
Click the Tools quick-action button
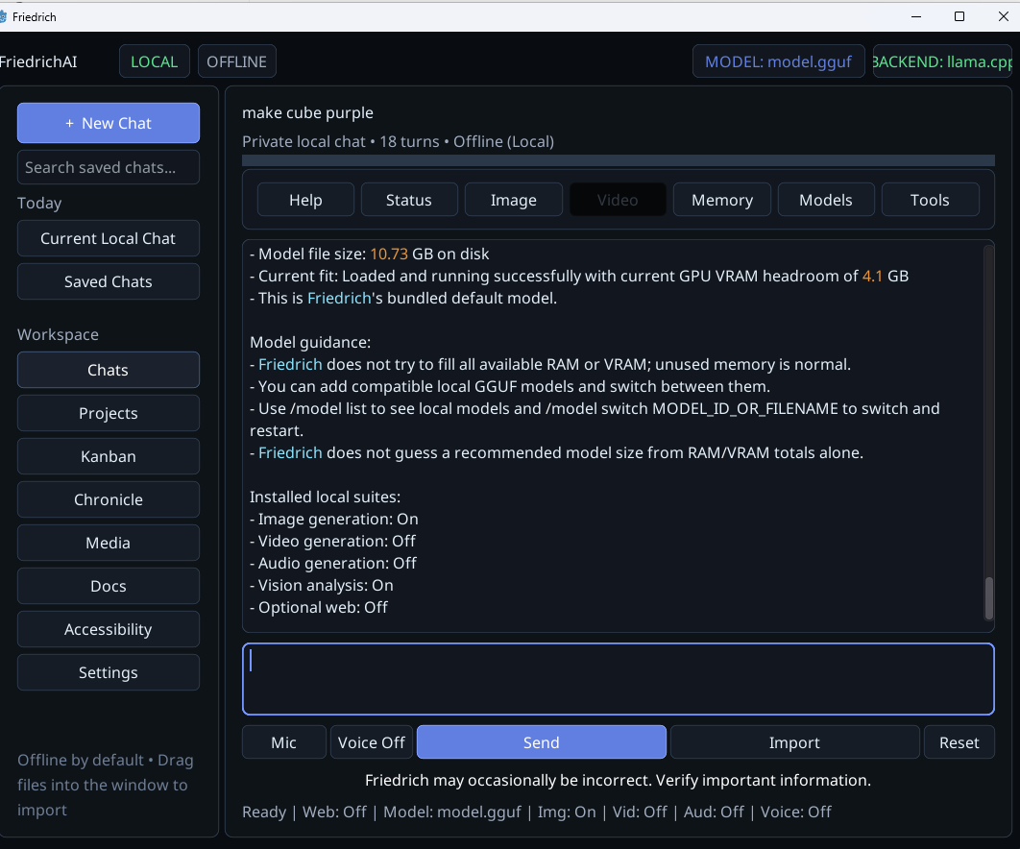(x=931, y=200)
